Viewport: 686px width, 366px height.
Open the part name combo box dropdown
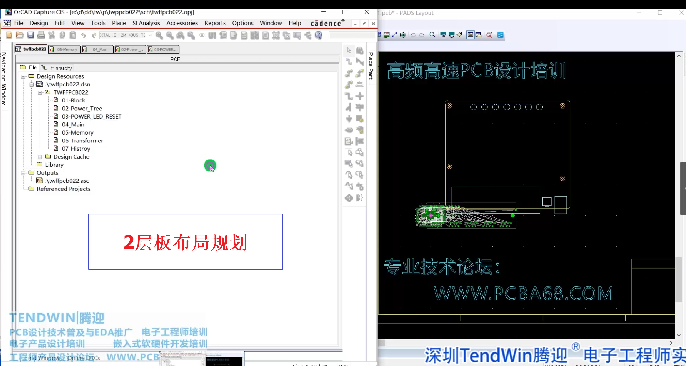pyautogui.click(x=150, y=35)
